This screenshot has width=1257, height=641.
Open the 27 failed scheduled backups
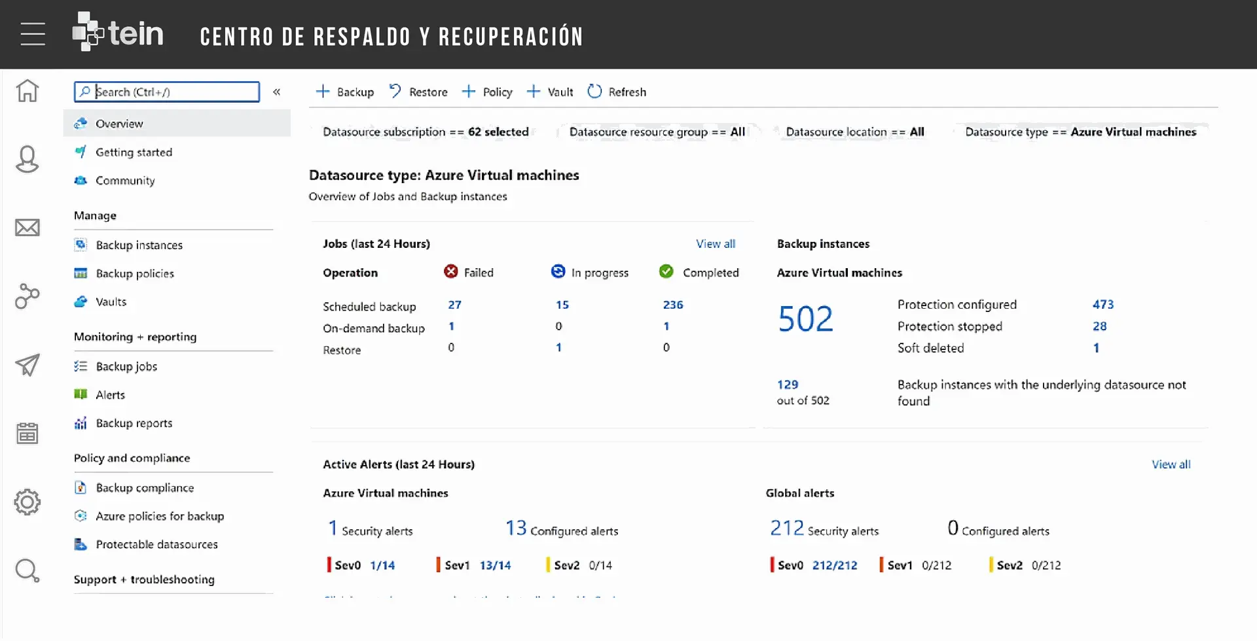coord(454,305)
